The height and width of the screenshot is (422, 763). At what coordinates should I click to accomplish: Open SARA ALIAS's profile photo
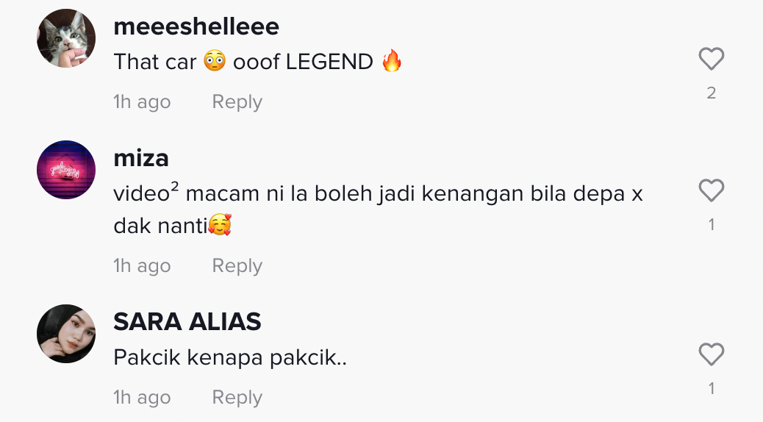pos(66,334)
